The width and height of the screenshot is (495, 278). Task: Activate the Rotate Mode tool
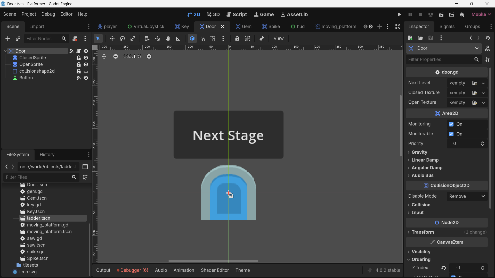click(x=123, y=38)
